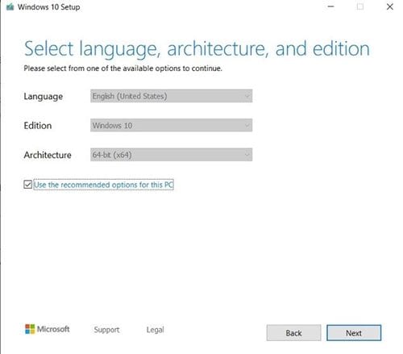Uncheck the recommended options checkbox

pos(27,185)
